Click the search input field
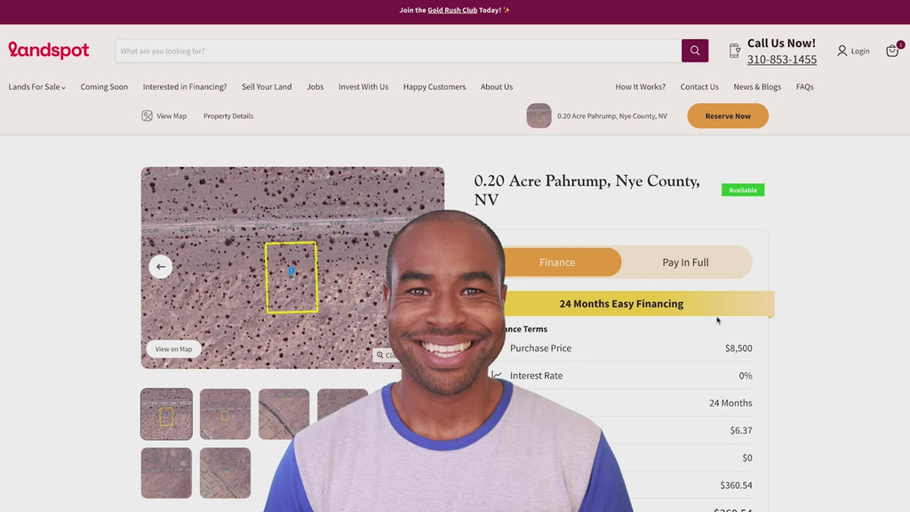 (x=398, y=51)
